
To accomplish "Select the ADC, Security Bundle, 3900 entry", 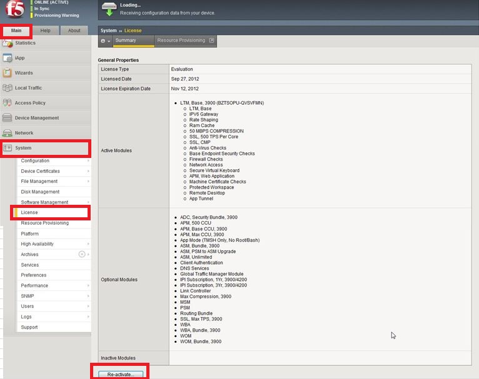I will (209, 217).
